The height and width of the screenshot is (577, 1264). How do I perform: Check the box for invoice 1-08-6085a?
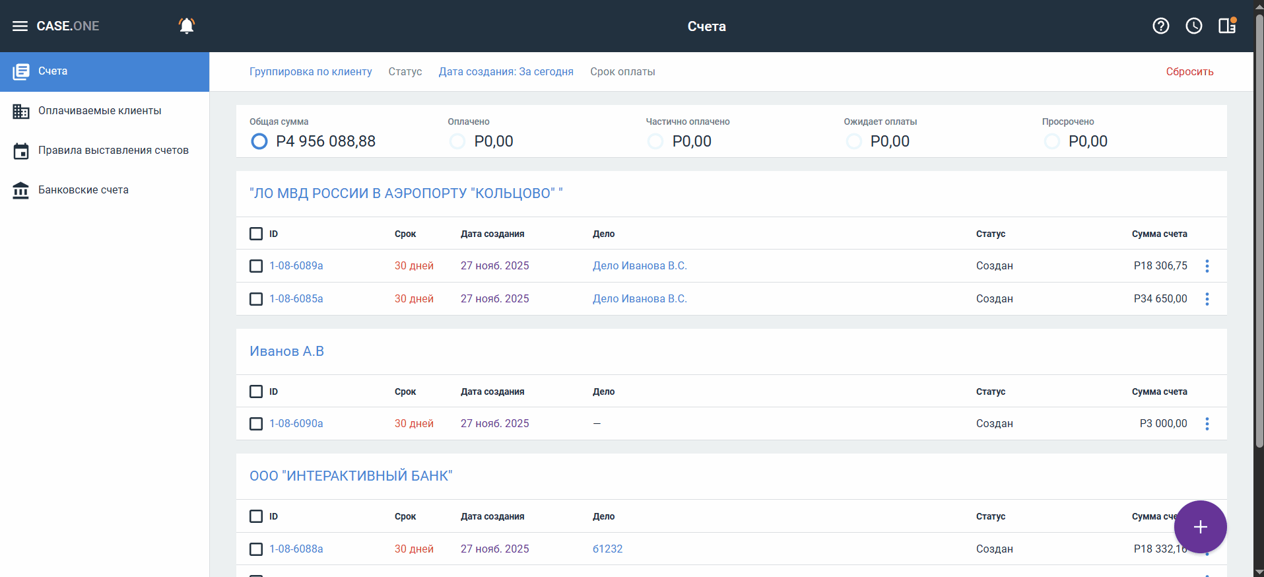pos(256,299)
